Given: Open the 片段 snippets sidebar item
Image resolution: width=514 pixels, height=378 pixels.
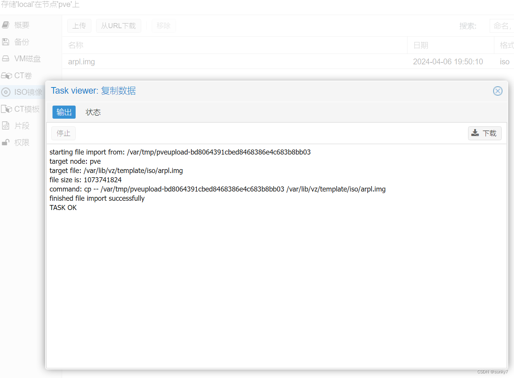Looking at the screenshot, I should coord(22,126).
